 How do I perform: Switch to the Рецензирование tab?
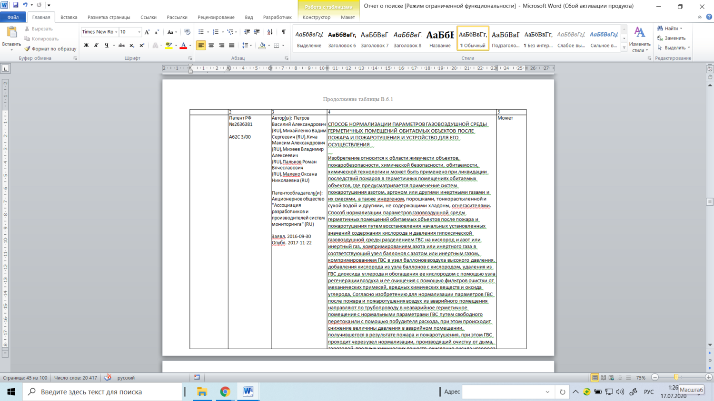tap(216, 17)
